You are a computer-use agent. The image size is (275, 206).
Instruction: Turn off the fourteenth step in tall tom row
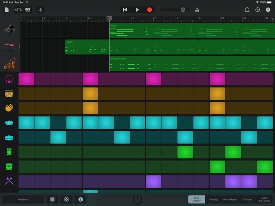click(x=233, y=152)
